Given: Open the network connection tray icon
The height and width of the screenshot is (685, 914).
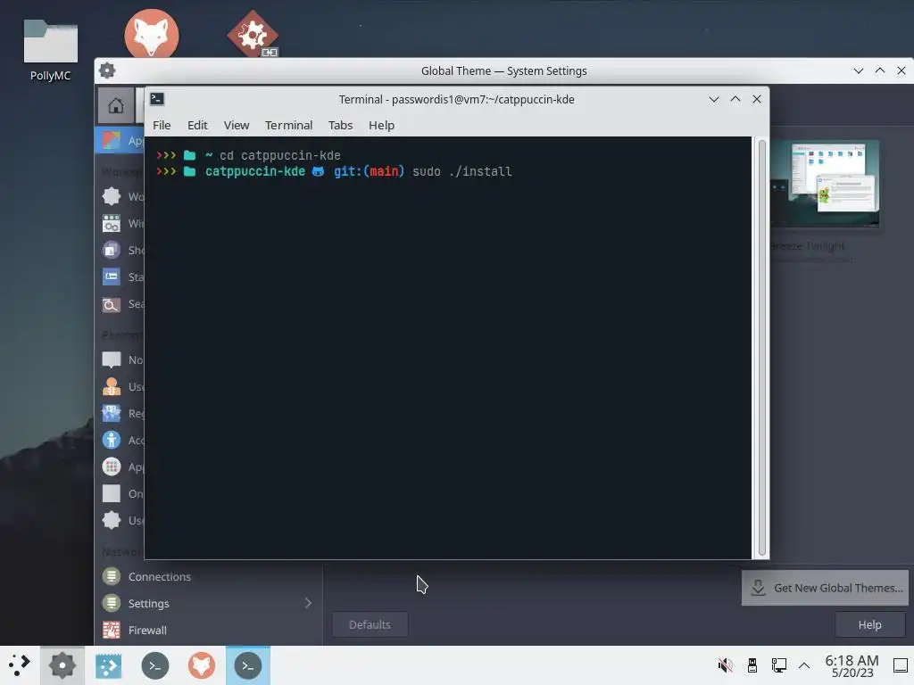Looking at the screenshot, I should coord(778,665).
